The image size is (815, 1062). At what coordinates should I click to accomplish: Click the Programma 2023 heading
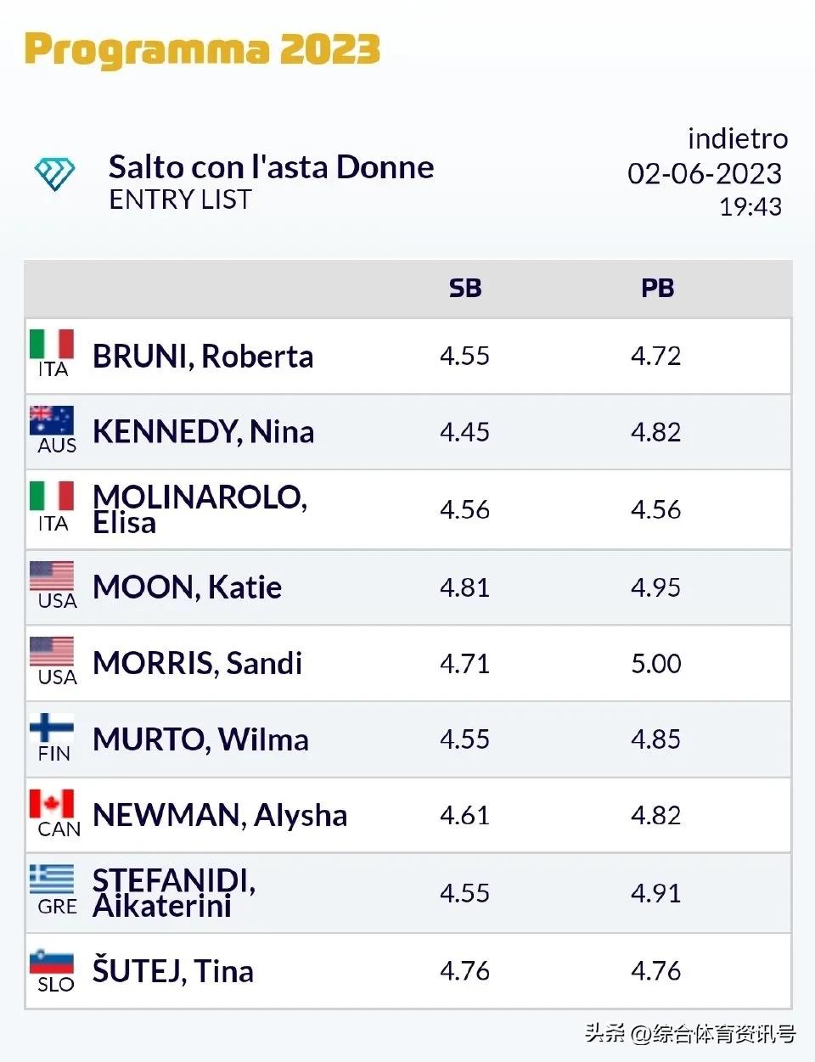coord(202,49)
